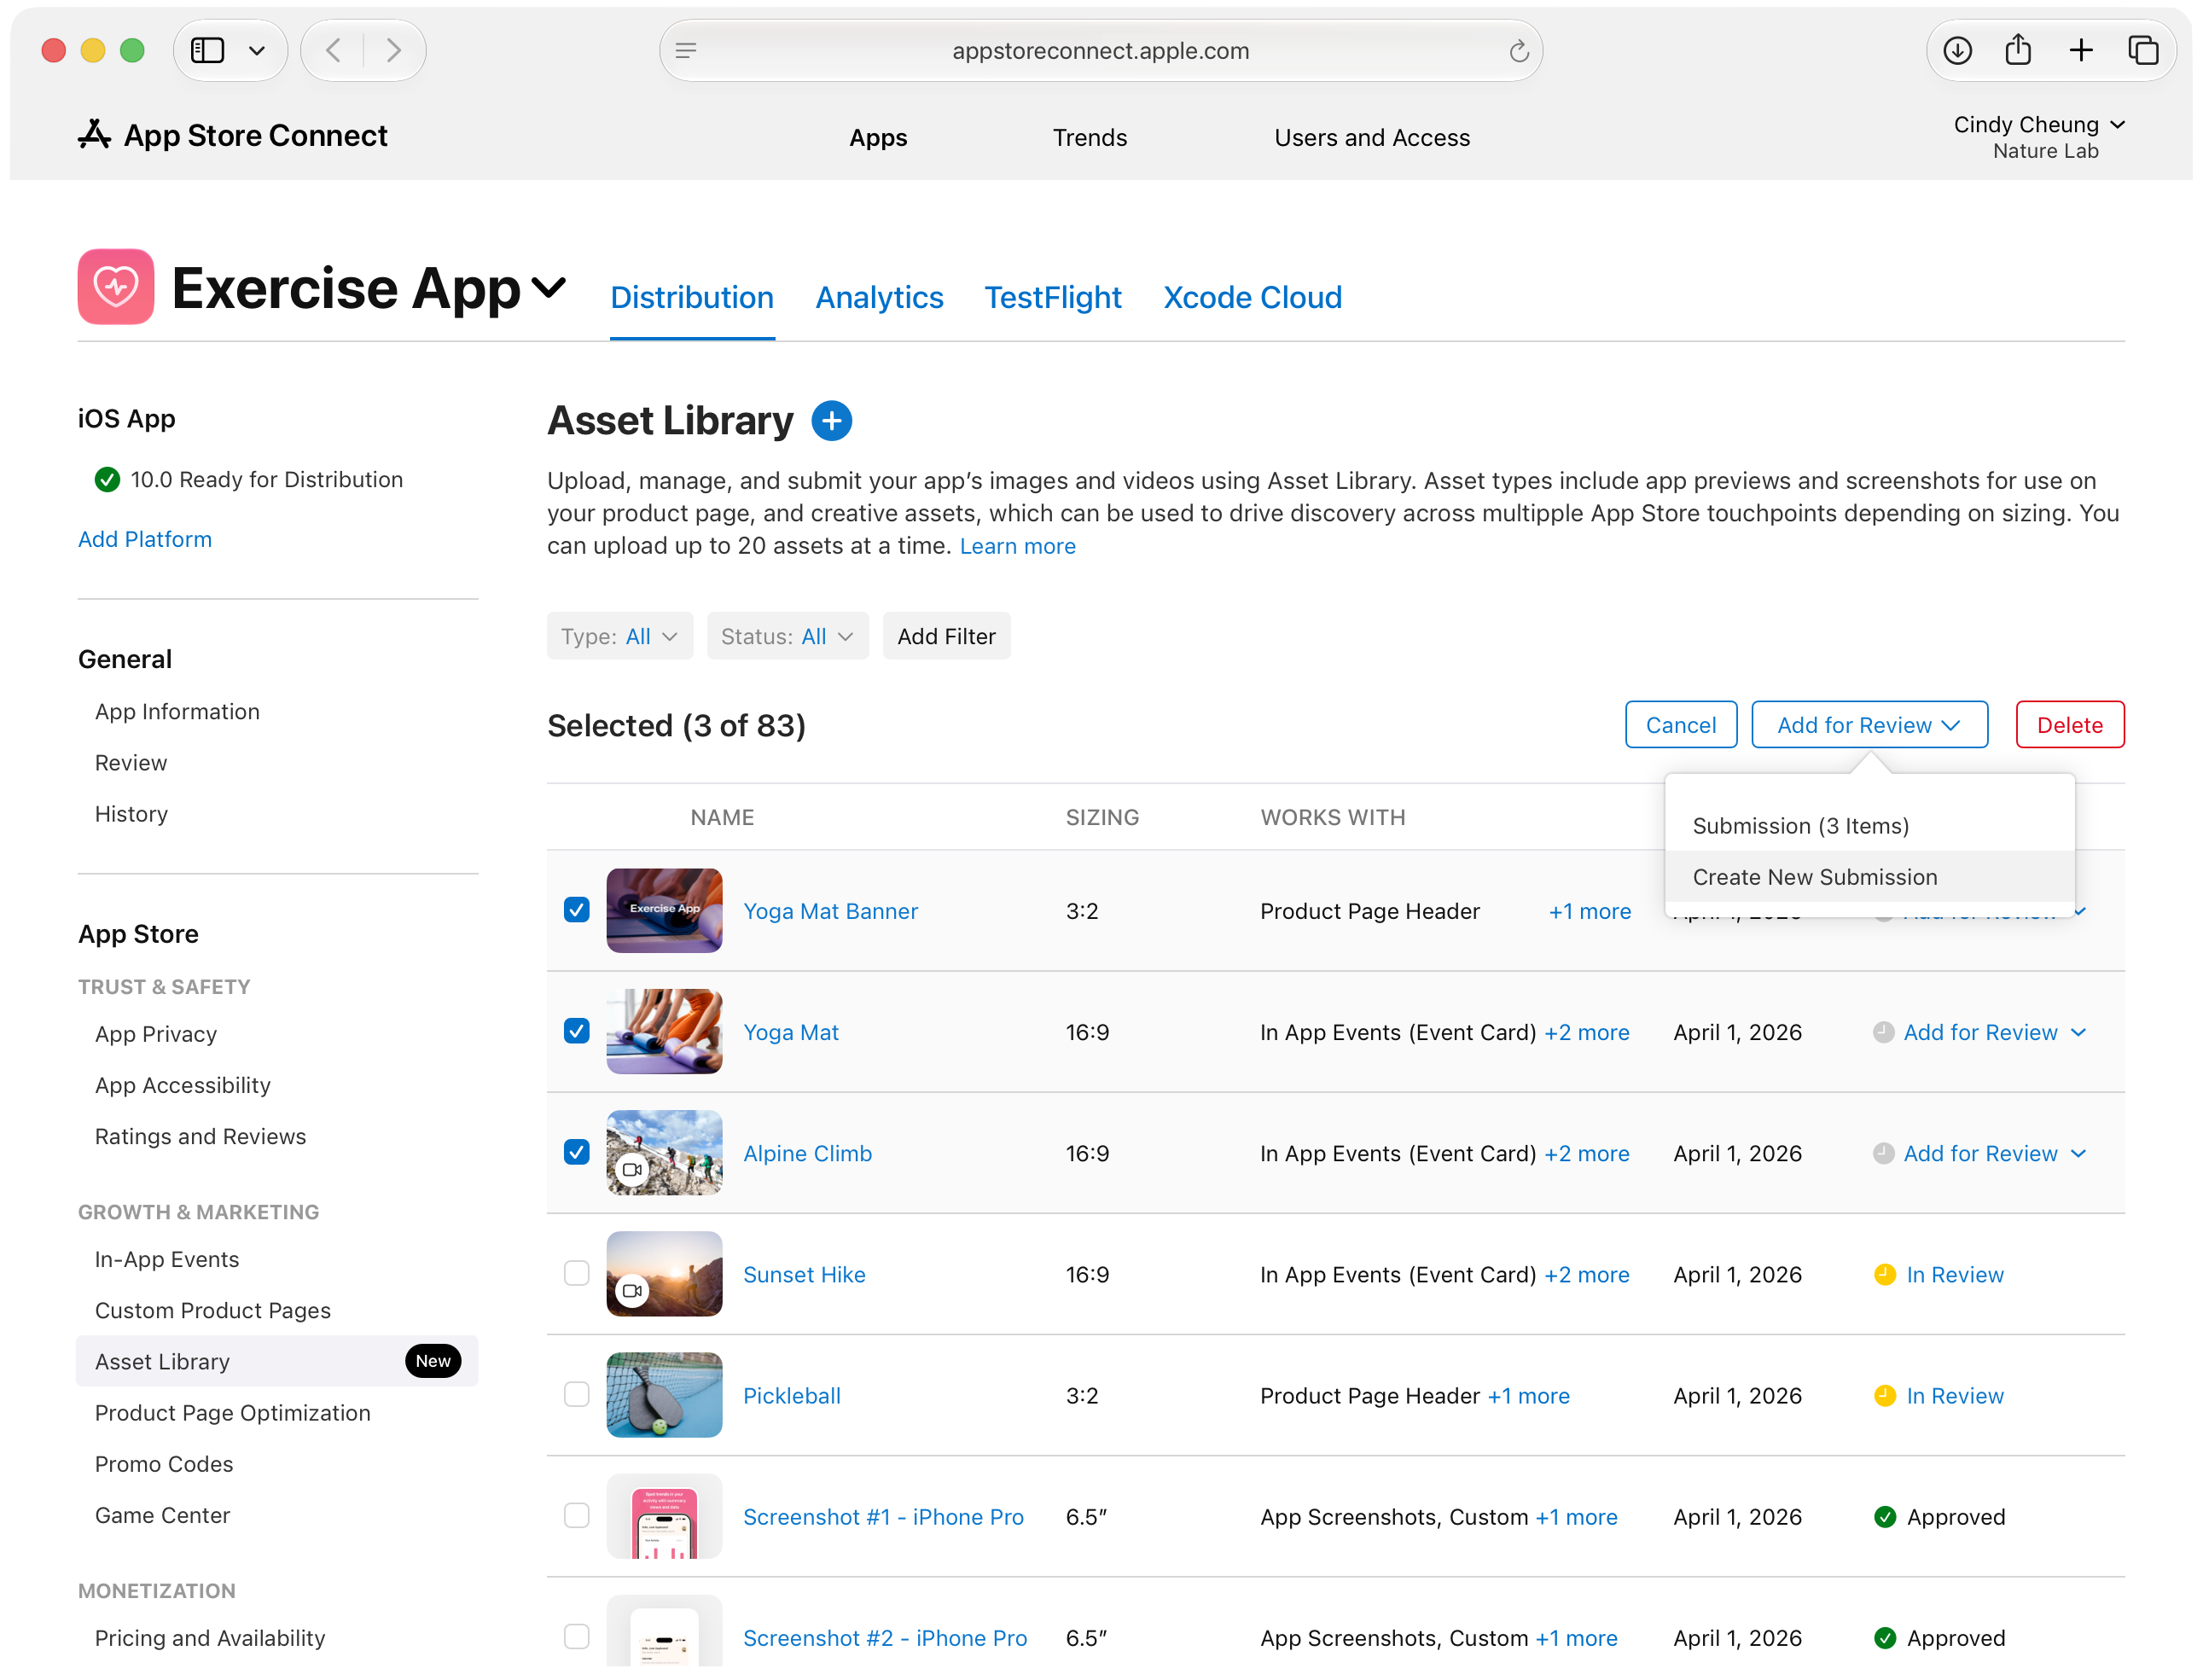This screenshot has width=2203, height=1680.
Task: Open Safari downloads icon
Action: coord(1957,50)
